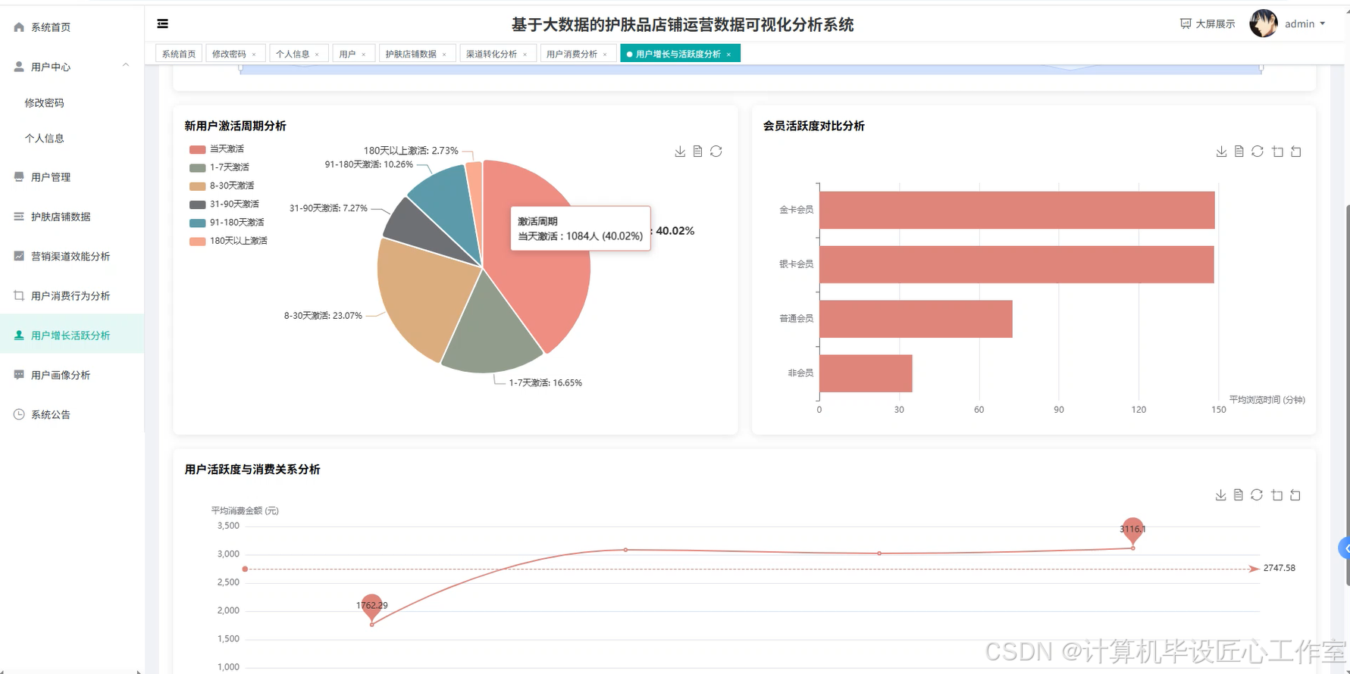The width and height of the screenshot is (1350, 674).
Task: Click the 1762.29 min marker pin
Action: (x=371, y=607)
